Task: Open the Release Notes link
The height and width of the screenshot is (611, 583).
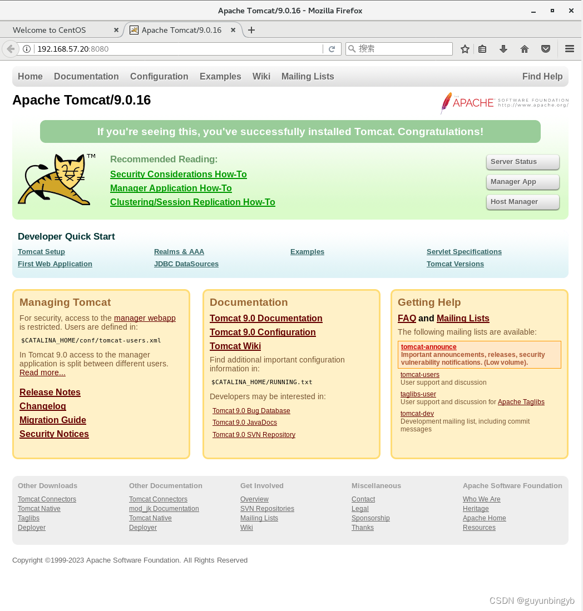Action: coord(50,392)
